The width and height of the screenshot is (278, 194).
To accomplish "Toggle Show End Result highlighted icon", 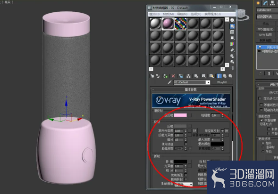I will [x=219, y=76].
